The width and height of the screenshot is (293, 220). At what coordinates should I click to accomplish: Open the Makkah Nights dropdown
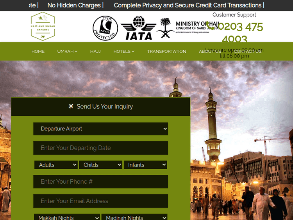[67, 217]
